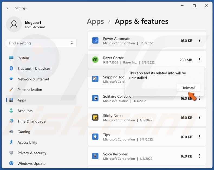Screen dimensions: 214x170
Task: Click the Network wifi icon
Action: (x=11, y=79)
